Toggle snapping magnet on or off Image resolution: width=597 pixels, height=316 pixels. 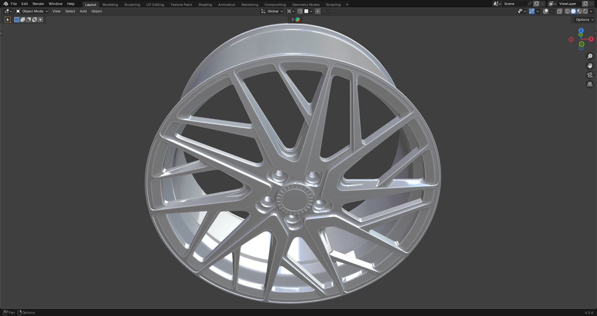pos(300,11)
